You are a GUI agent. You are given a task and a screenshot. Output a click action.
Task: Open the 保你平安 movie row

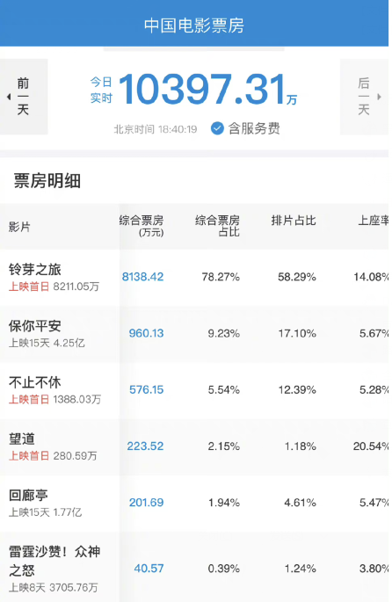[x=194, y=334]
